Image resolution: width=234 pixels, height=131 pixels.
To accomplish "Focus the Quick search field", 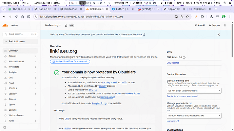I will (x=20, y=34).
